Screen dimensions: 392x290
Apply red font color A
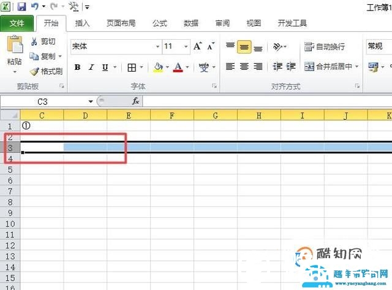(178, 67)
